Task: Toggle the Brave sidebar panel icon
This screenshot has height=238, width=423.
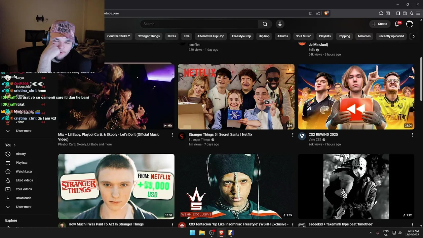Action: (x=398, y=13)
